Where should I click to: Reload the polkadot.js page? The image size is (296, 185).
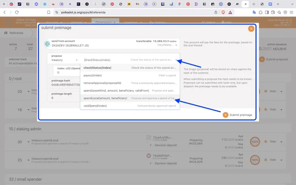(x=17, y=12)
